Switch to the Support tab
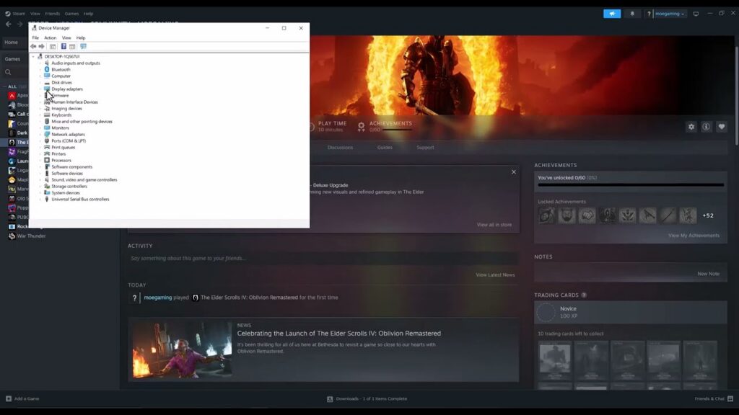The height and width of the screenshot is (415, 739). (x=425, y=148)
